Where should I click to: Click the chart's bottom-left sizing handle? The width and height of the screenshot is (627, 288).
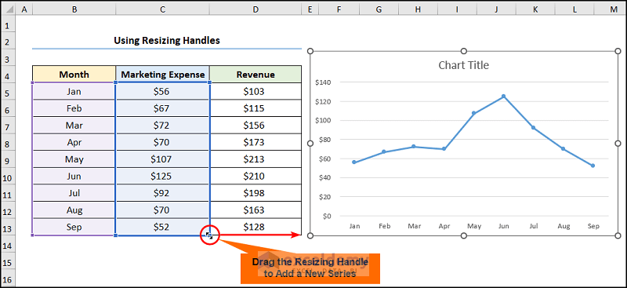tap(310, 236)
